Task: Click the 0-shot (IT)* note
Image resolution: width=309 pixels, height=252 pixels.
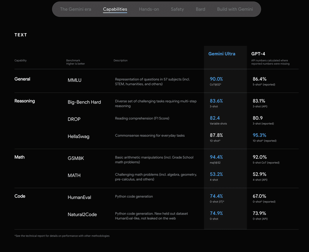Action: click(217, 201)
